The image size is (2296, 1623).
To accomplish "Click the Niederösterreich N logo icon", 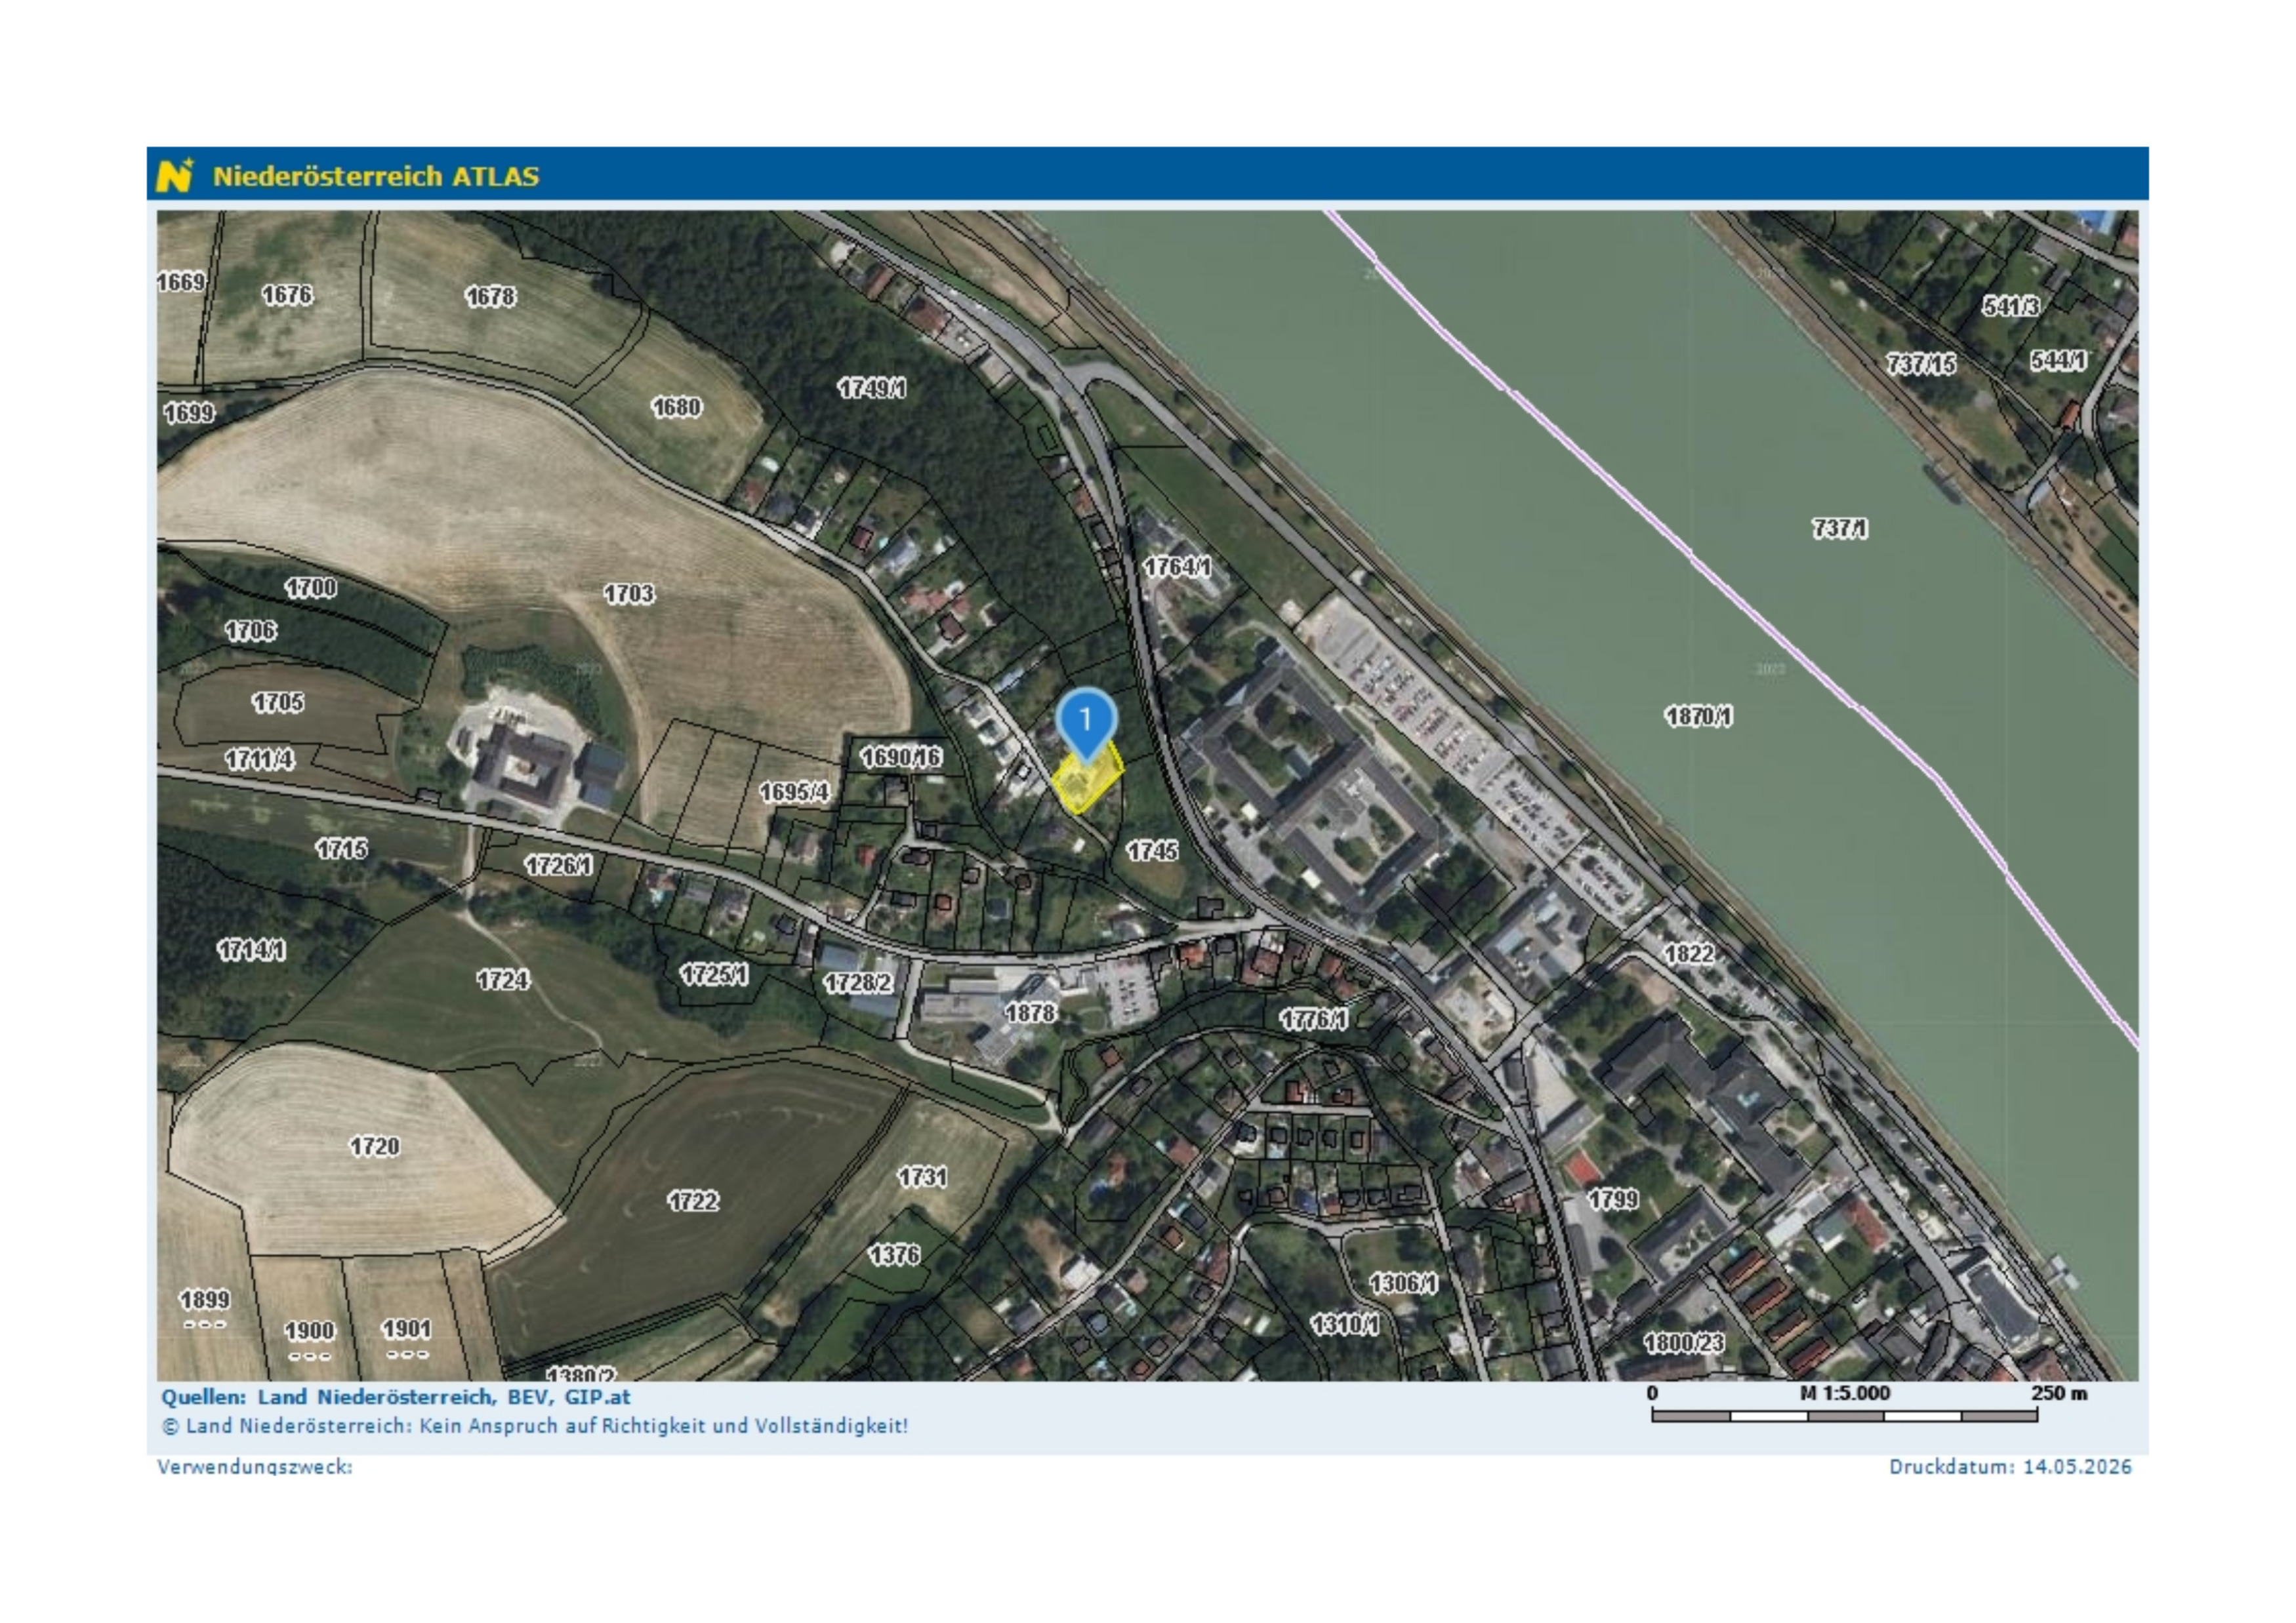I will (x=175, y=175).
